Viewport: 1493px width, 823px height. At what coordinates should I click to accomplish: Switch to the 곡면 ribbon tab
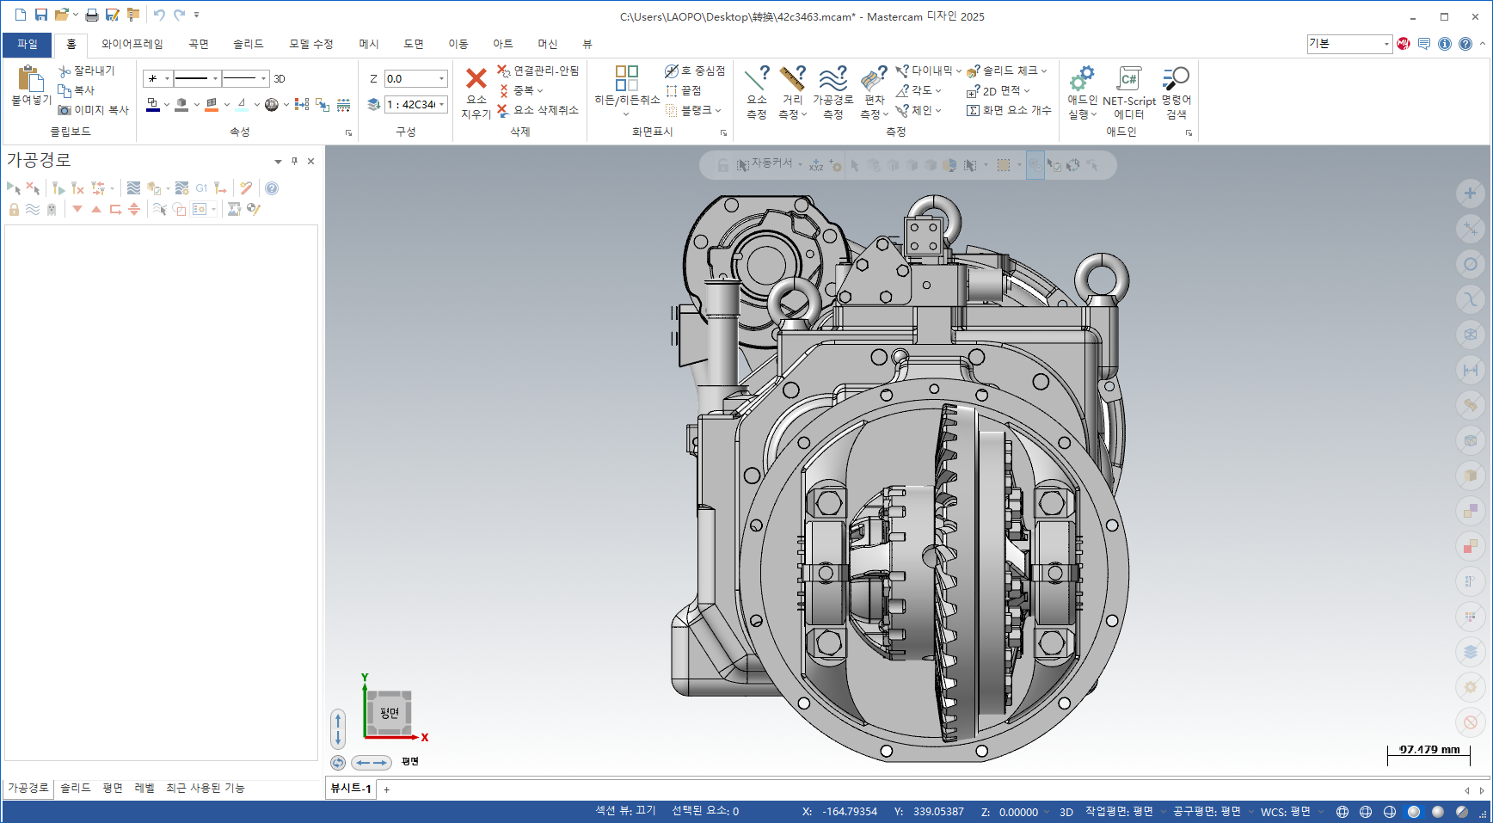tap(199, 44)
